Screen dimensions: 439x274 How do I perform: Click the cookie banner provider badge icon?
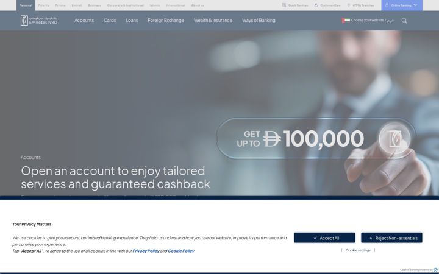coord(435,270)
